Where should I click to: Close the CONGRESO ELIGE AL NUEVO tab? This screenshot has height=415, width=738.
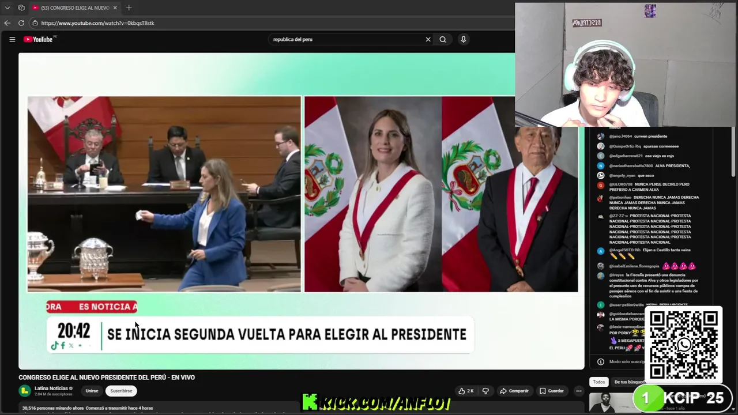click(x=115, y=7)
